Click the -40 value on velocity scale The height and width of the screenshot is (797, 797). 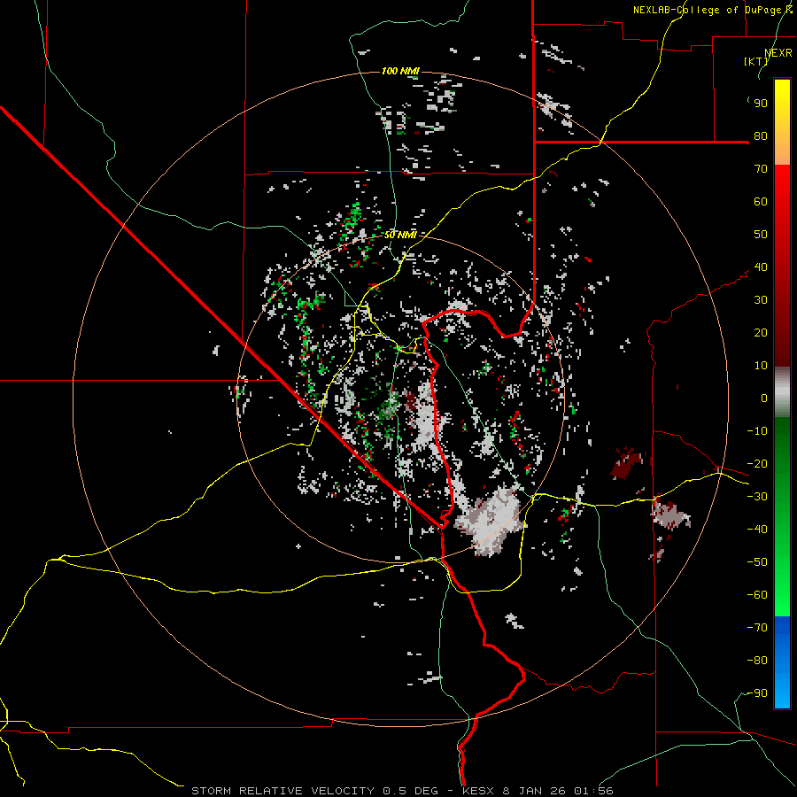coord(757,530)
